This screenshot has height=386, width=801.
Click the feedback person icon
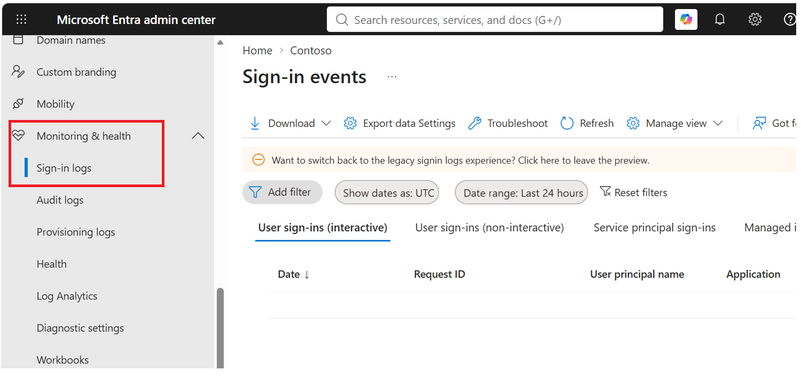point(759,123)
